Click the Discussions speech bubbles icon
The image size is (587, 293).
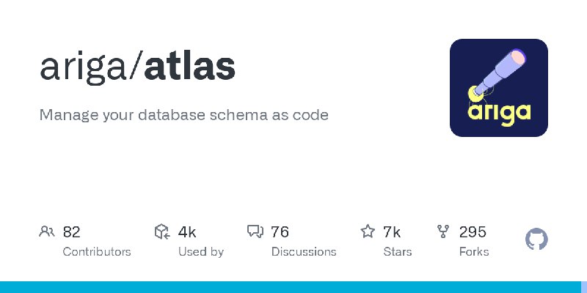[x=255, y=231]
